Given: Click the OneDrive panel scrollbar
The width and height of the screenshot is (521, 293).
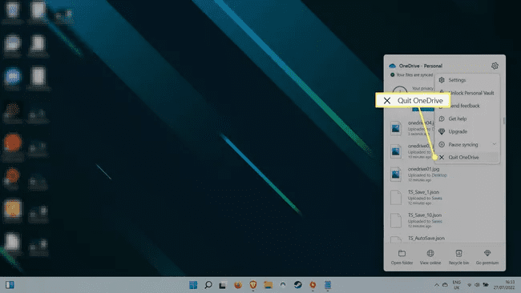Looking at the screenshot, I should click(503, 120).
